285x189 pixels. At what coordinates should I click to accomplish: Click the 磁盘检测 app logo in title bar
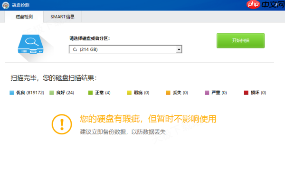coord(6,5)
